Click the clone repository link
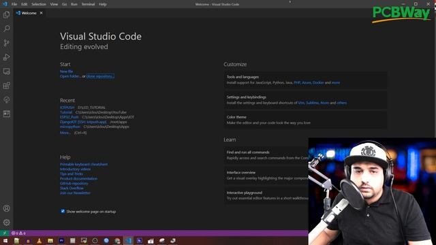Screen dimensions: 436x245 (x=100, y=76)
